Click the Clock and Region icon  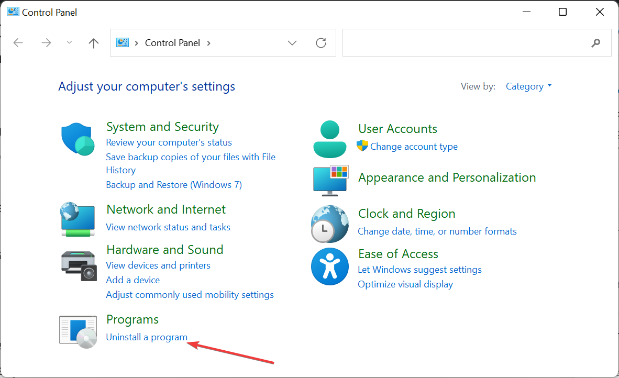[x=329, y=224]
